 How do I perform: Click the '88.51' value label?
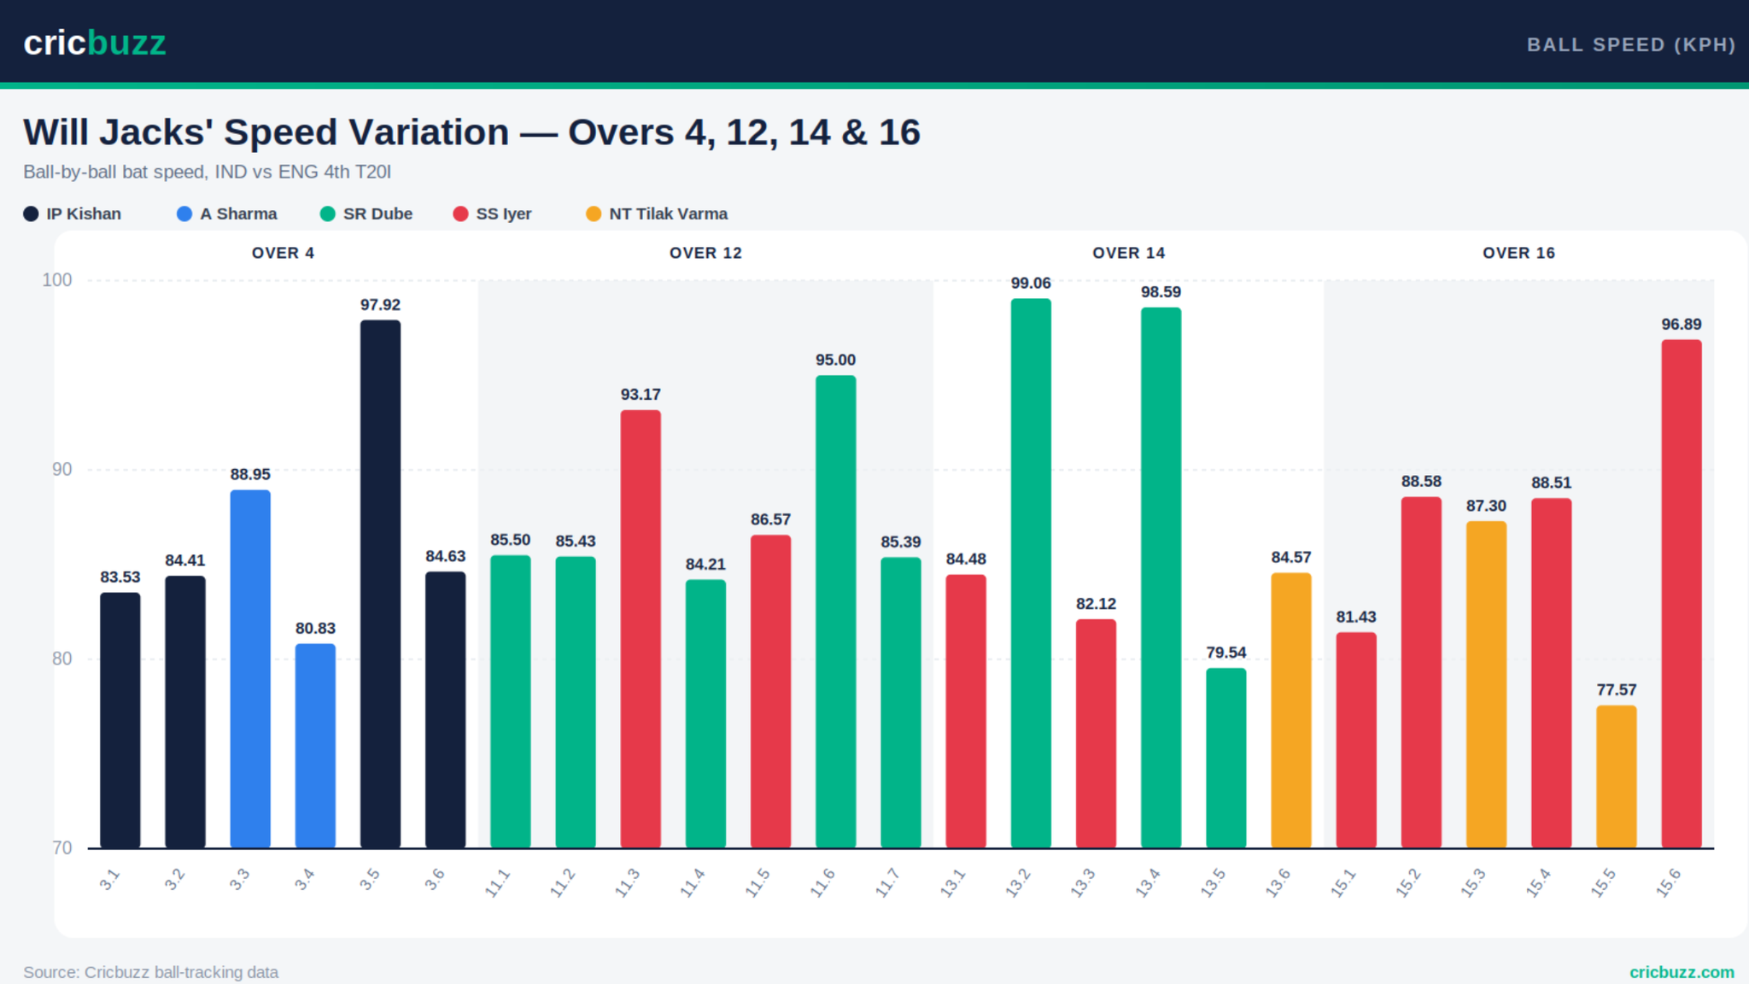(1552, 483)
